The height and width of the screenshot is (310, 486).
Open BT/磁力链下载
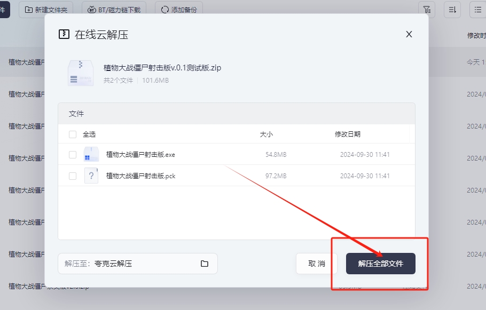(x=115, y=10)
